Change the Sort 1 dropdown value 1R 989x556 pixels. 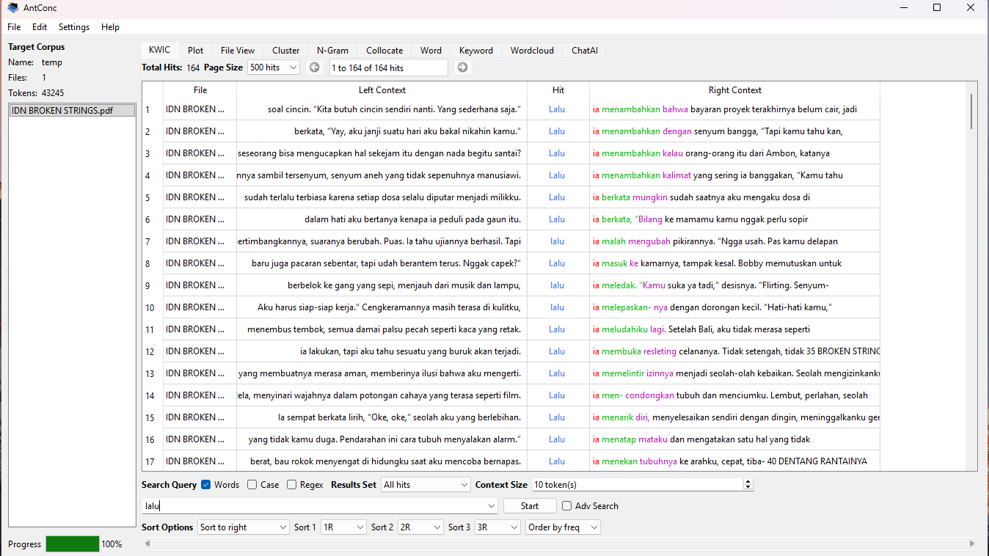click(343, 527)
